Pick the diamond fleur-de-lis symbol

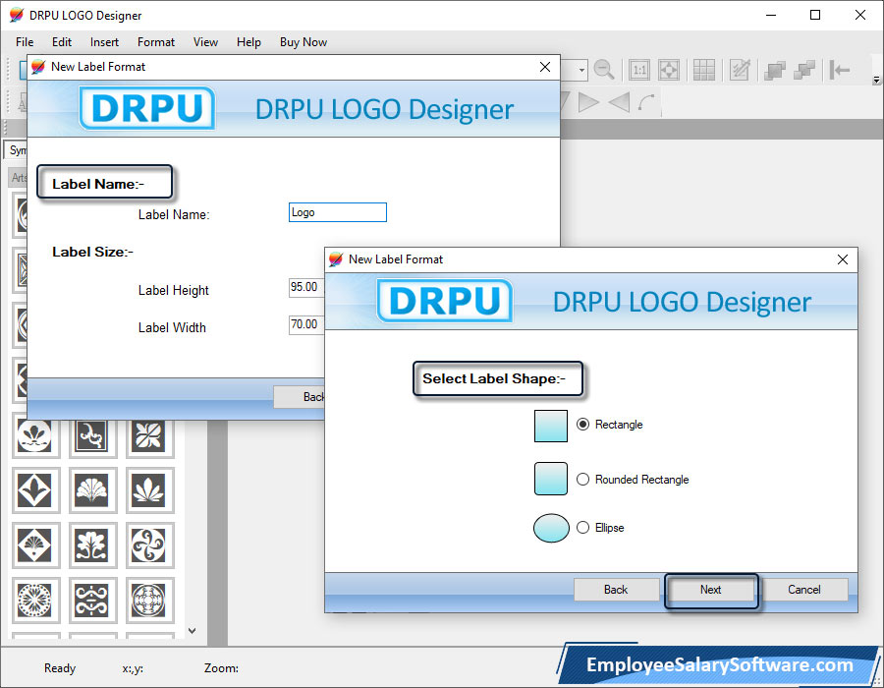click(x=34, y=489)
